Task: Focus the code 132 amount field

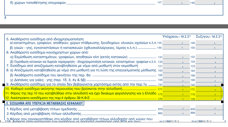Action: 209,57
